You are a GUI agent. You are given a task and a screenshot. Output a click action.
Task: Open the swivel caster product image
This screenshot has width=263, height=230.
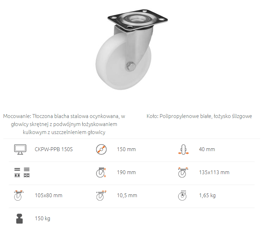(x=131, y=50)
